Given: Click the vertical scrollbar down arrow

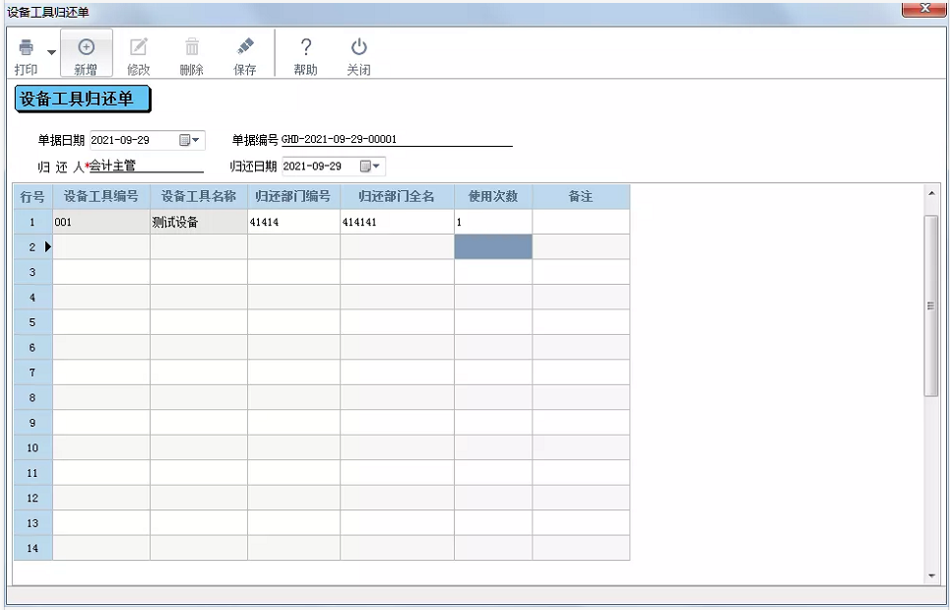Looking at the screenshot, I should (x=932, y=576).
